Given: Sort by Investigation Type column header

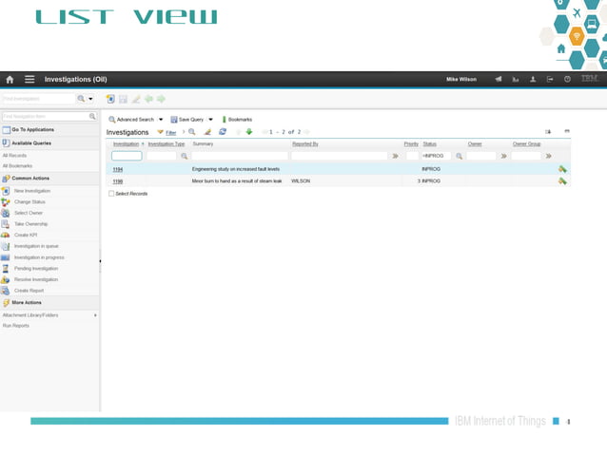Looking at the screenshot, I should (x=166, y=144).
